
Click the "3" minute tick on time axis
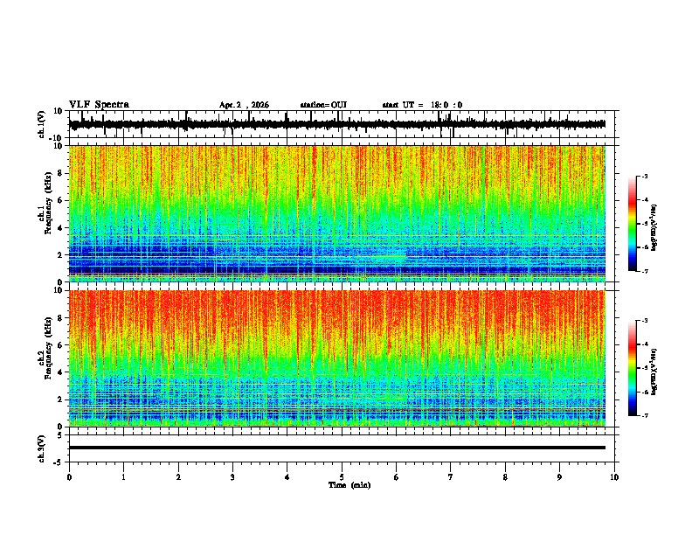pyautogui.click(x=232, y=477)
